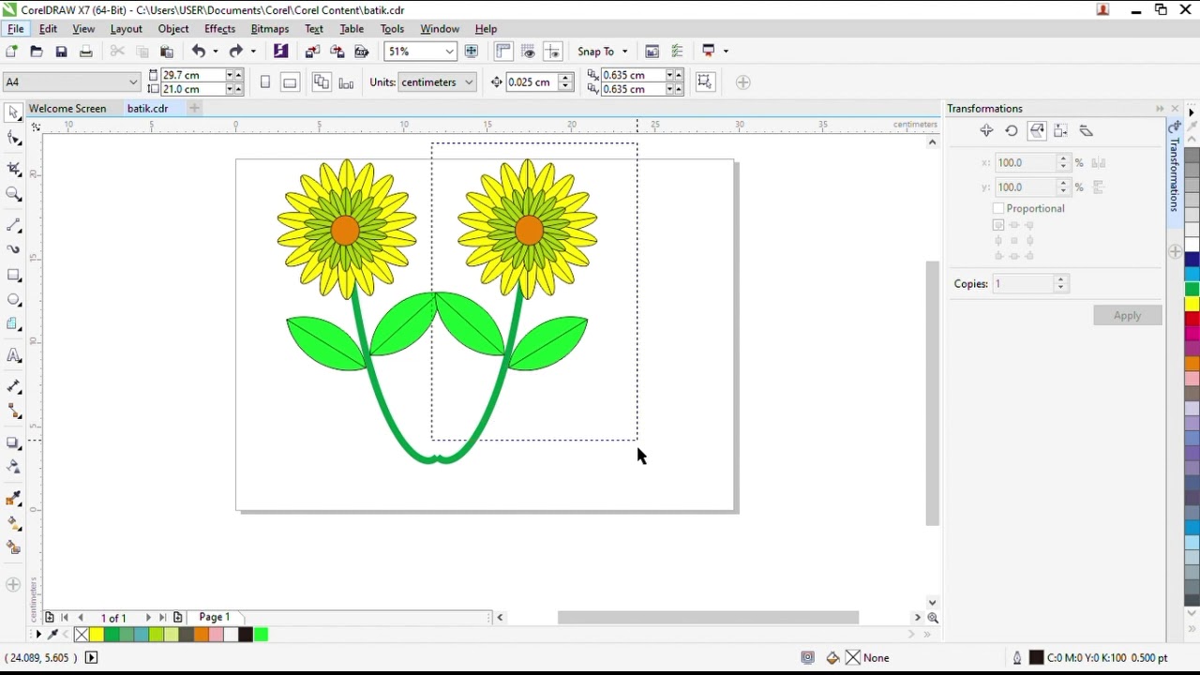The image size is (1200, 675).
Task: Toggle Show Grid in the toolbar
Action: pyautogui.click(x=528, y=52)
